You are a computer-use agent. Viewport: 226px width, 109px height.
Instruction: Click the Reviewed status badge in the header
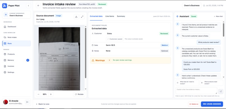(102, 4)
